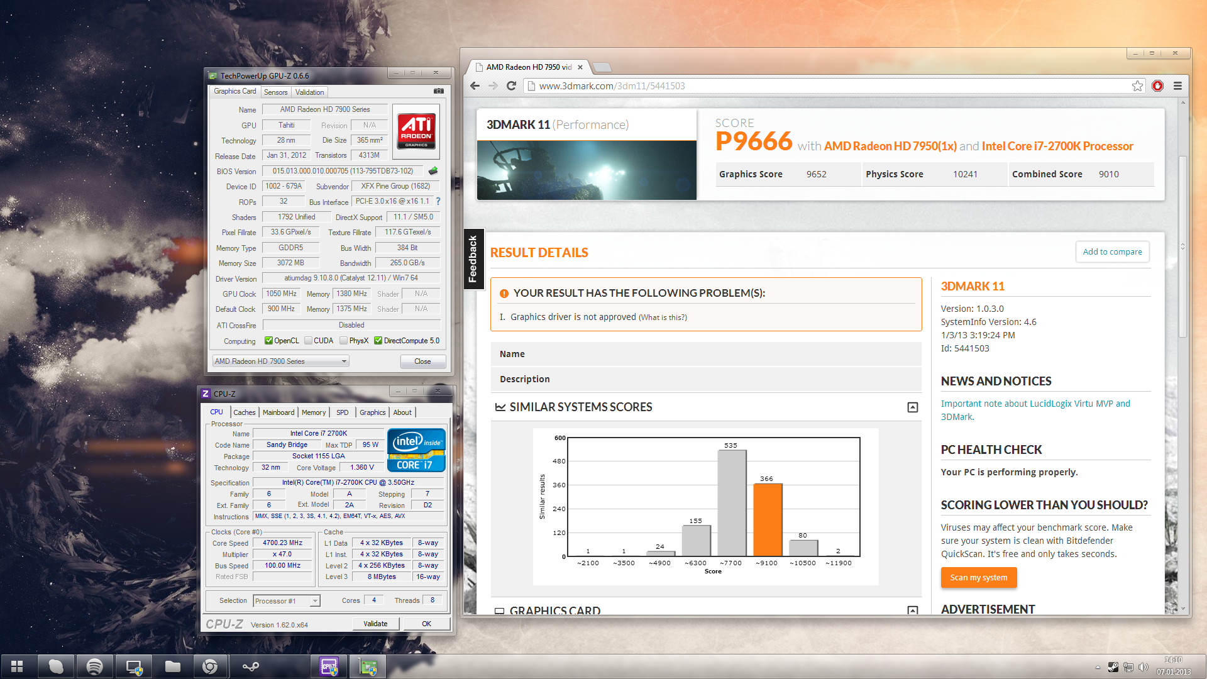Open Spotify from the taskbar

[x=95, y=666]
